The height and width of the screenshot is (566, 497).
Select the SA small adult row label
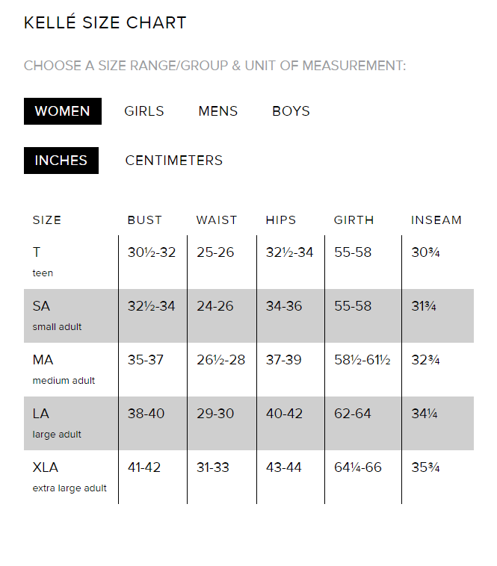[x=57, y=315]
